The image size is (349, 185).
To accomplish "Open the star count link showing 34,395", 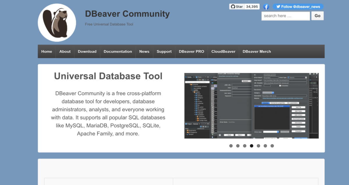I will pyautogui.click(x=252, y=6).
